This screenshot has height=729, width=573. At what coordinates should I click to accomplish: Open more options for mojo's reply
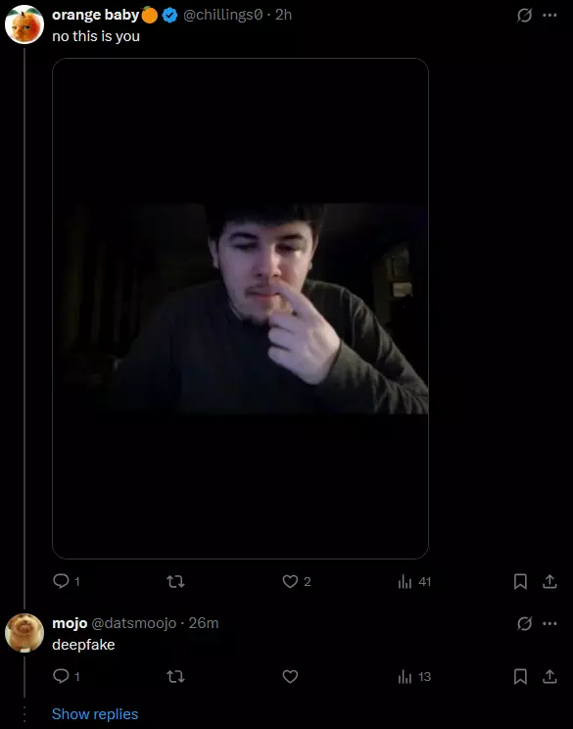[x=549, y=623]
